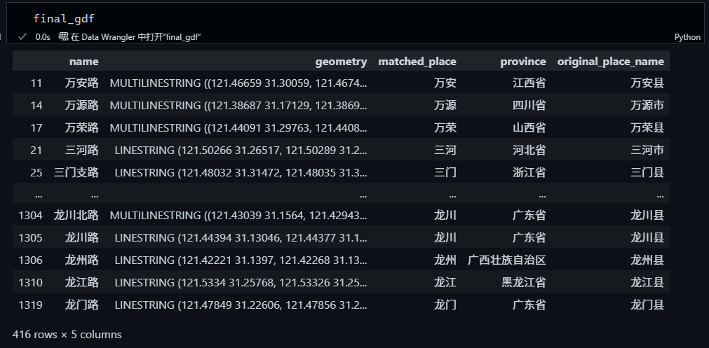Click geometry cell of row 21
Image resolution: width=709 pixels, height=348 pixels.
(240, 151)
